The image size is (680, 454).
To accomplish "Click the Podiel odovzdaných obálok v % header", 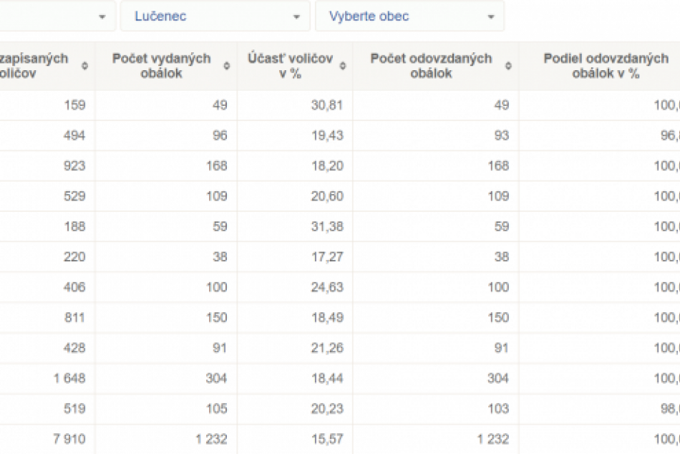I will coord(606,66).
